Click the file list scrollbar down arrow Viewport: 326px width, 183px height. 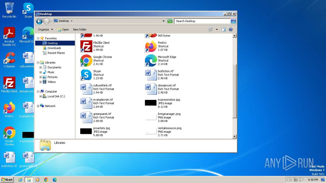235,136
